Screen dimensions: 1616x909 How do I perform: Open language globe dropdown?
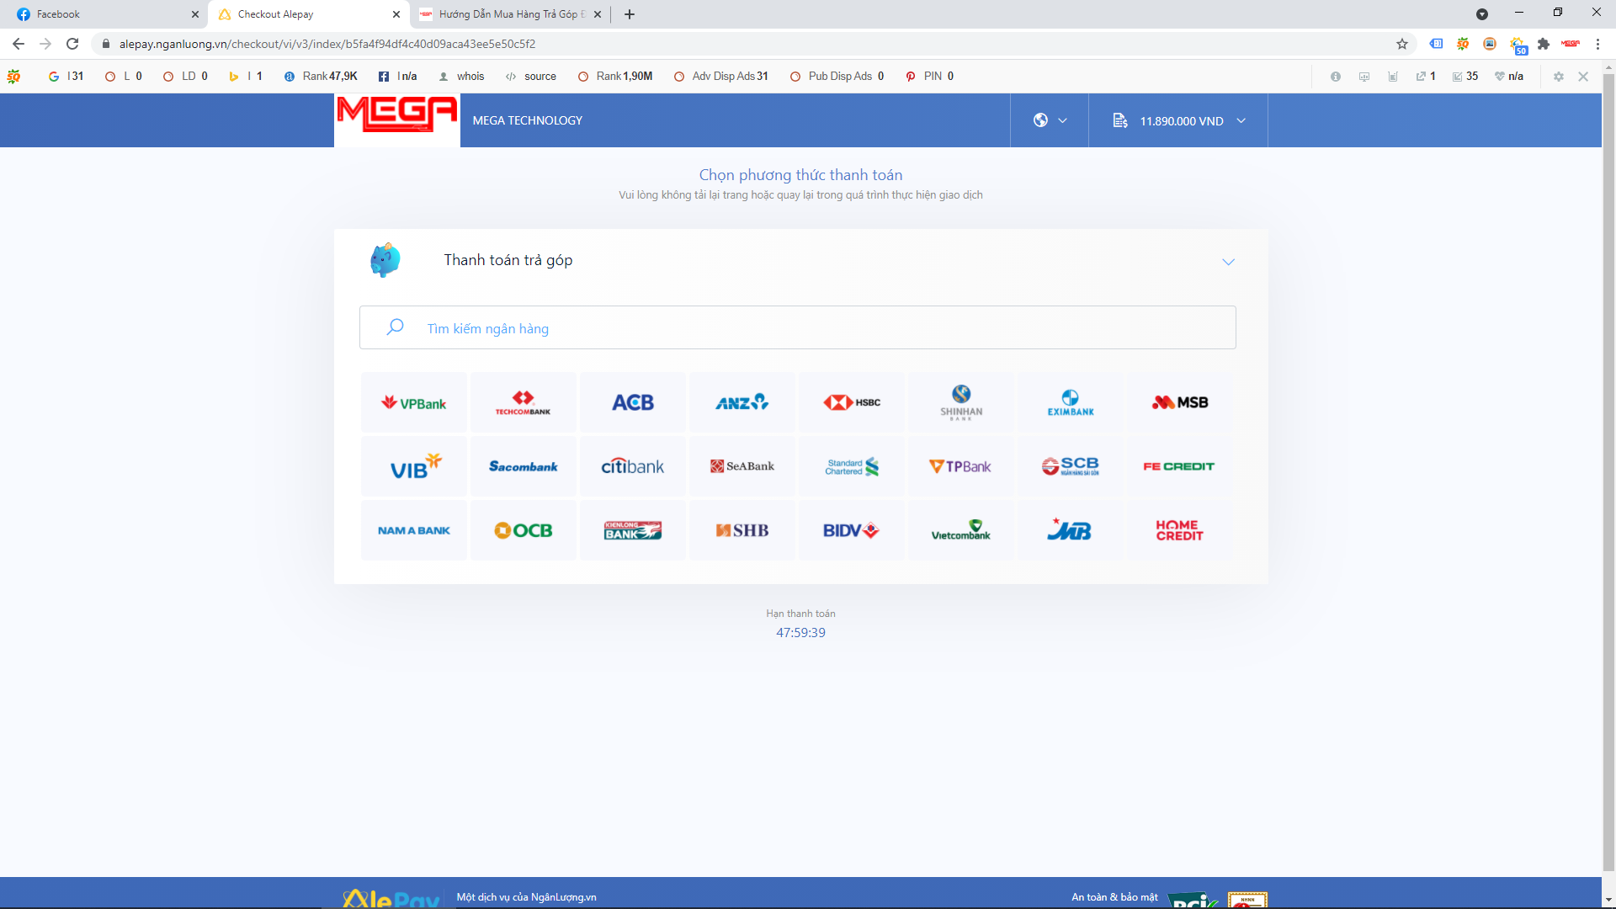1050,120
